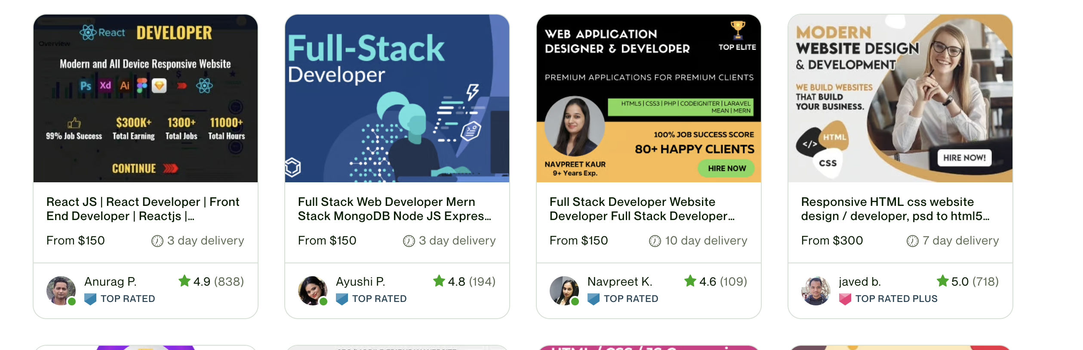Open Navpreet K. freelancer name
Screen dimensions: 1083x350
click(620, 282)
